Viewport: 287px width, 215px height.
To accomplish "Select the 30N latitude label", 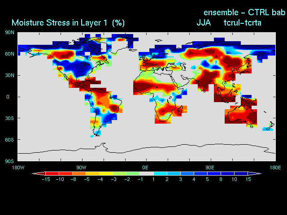I will coord(9,76).
